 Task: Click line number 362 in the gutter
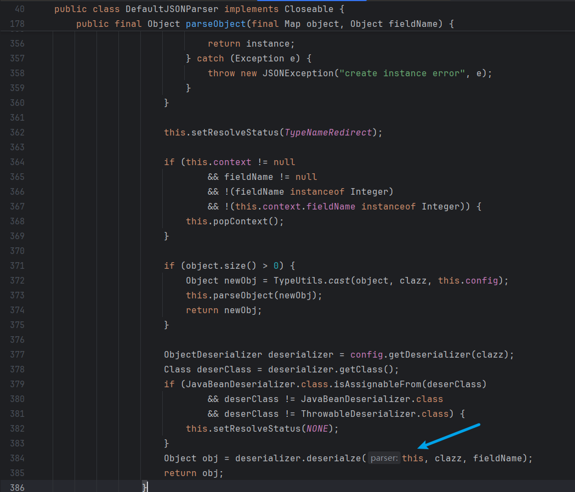[17, 132]
